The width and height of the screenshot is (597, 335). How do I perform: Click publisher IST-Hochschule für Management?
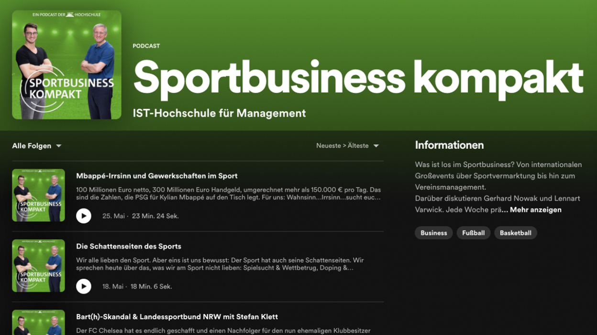click(219, 114)
